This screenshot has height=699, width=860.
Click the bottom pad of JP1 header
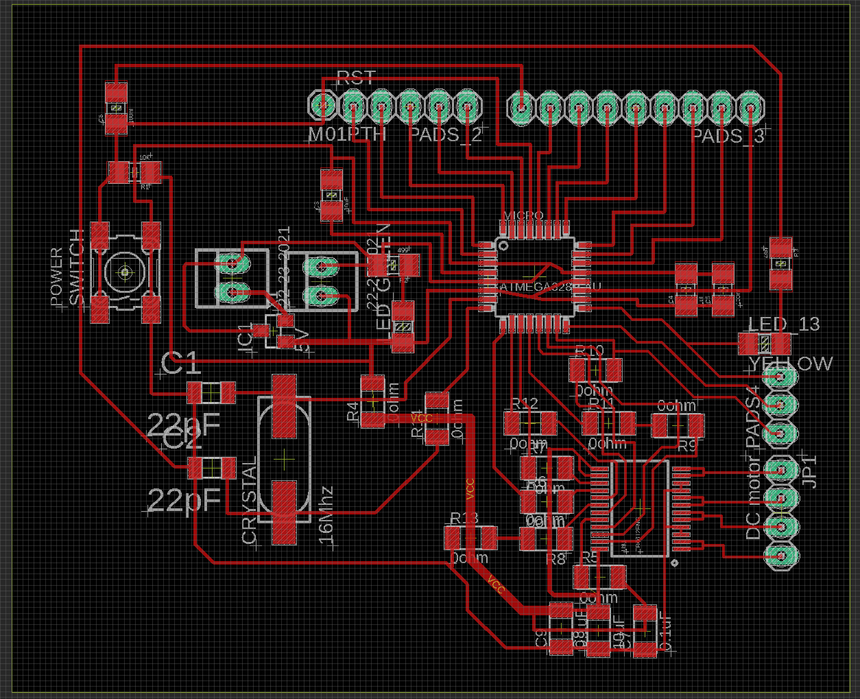point(781,556)
